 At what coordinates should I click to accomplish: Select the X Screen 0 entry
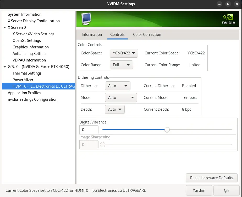click(x=17, y=27)
